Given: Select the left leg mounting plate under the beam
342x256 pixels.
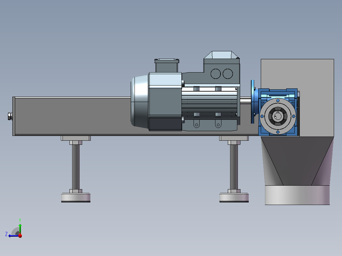Looking at the screenshot, I should point(76,138).
